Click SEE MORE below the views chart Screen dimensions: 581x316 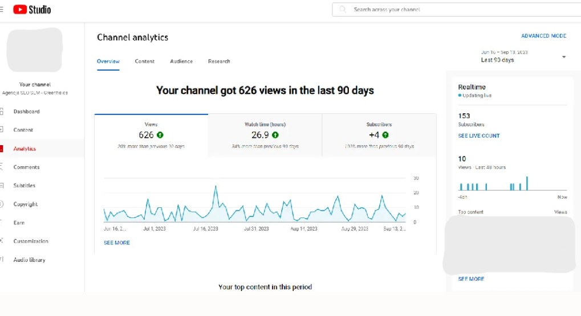117,243
